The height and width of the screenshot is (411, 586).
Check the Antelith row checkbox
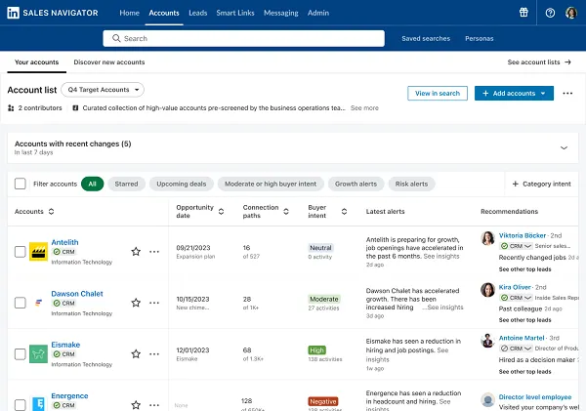[21, 252]
